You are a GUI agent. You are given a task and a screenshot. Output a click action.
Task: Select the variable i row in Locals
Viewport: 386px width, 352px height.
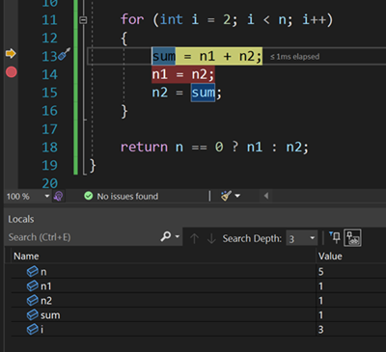pyautogui.click(x=199, y=330)
